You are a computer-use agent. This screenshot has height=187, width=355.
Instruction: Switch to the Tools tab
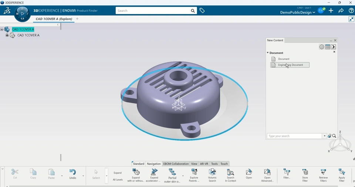coord(214,164)
